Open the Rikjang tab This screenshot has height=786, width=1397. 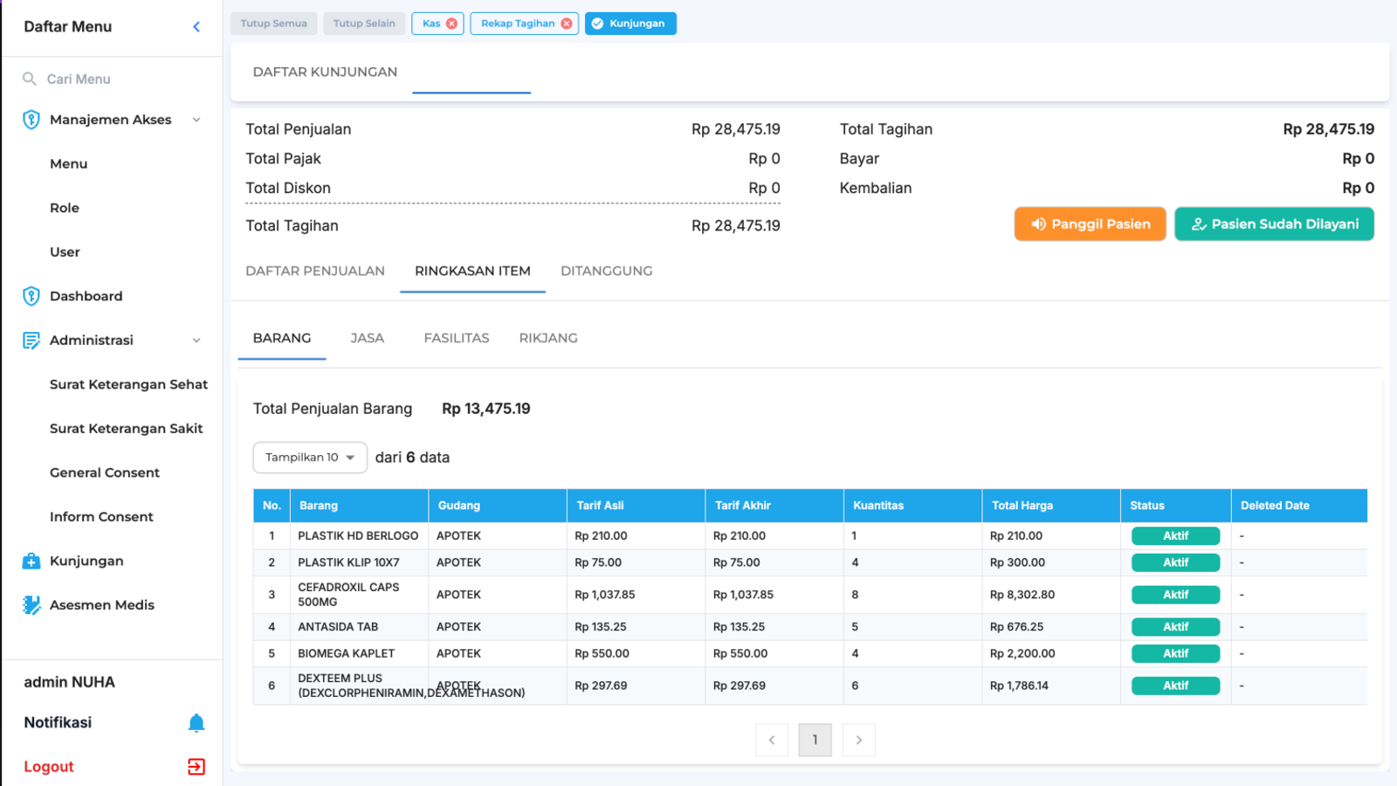click(x=548, y=338)
